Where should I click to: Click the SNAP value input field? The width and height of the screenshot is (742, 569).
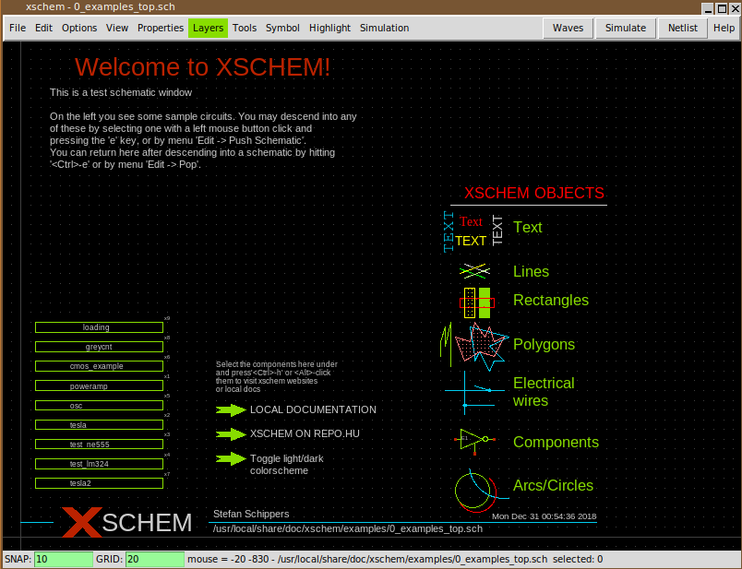(63, 559)
